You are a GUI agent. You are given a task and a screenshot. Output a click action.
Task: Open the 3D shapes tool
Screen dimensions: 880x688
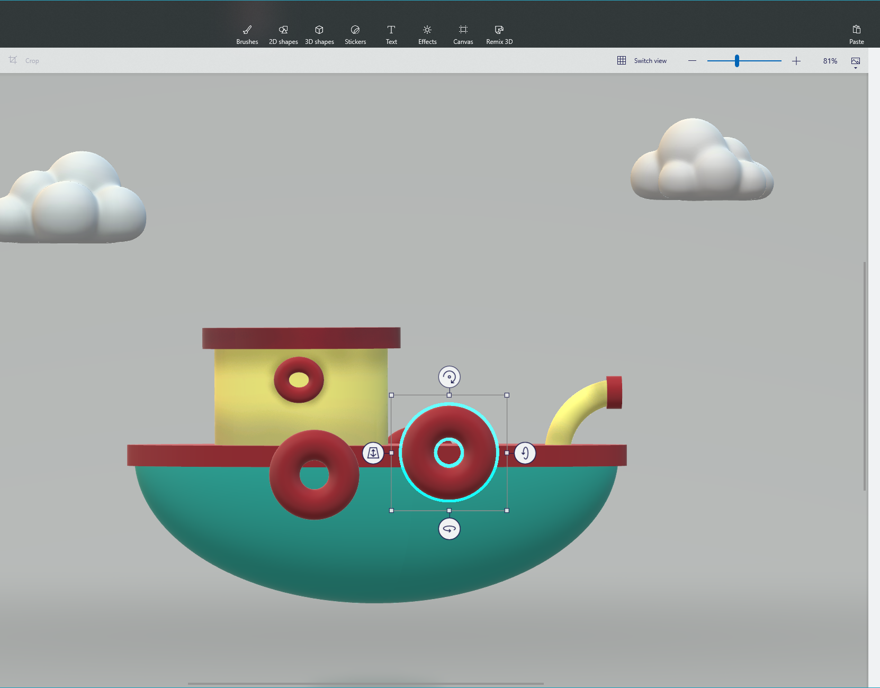319,34
